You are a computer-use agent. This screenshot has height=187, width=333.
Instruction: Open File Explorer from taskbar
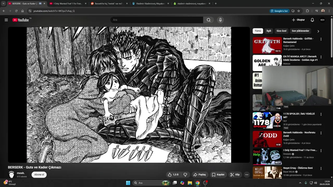point(190,183)
